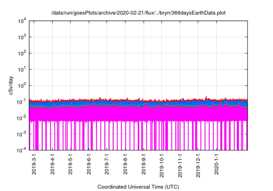Select the 2019-8-1 date tick label
This screenshot has width=273, height=191.
(x=125, y=165)
